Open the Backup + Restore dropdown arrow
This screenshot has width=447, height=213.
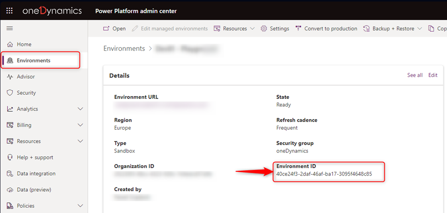click(x=420, y=29)
